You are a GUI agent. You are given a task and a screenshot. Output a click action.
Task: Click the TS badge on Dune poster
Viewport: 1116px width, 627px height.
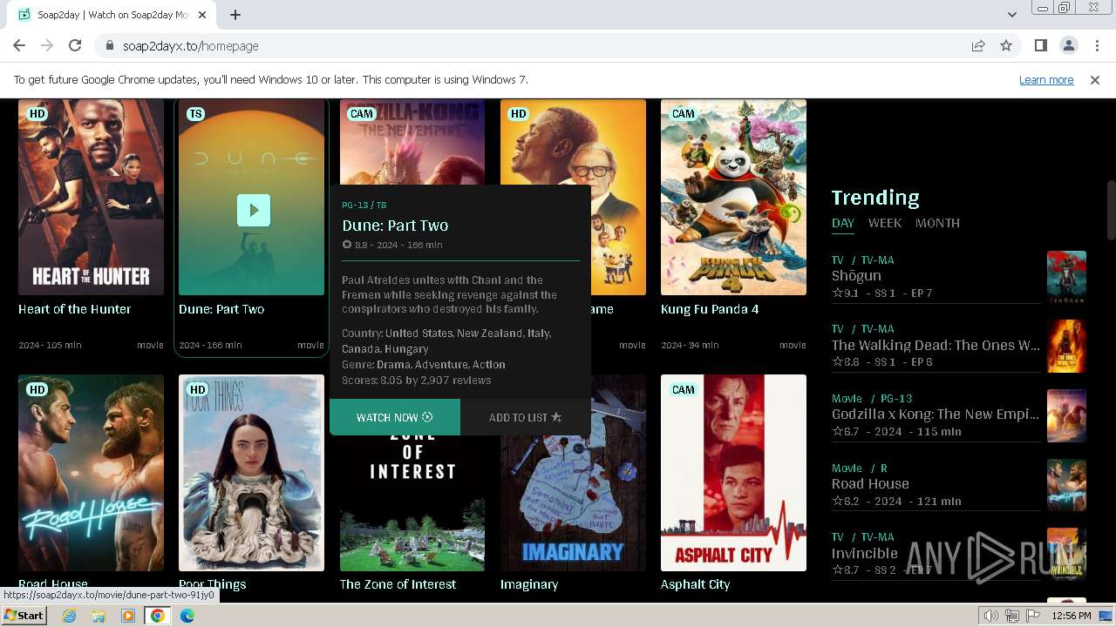pyautogui.click(x=196, y=114)
